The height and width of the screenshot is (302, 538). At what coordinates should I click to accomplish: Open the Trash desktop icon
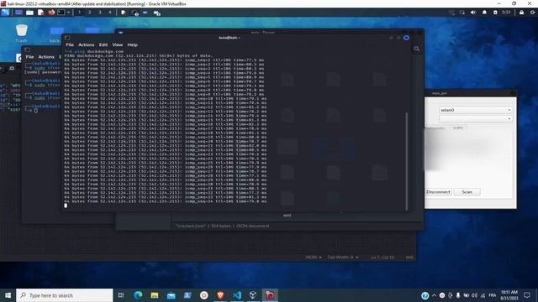coord(21,34)
